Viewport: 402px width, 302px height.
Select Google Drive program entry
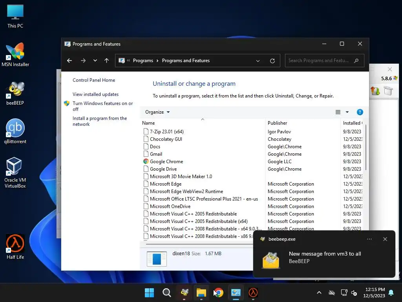[163, 169]
